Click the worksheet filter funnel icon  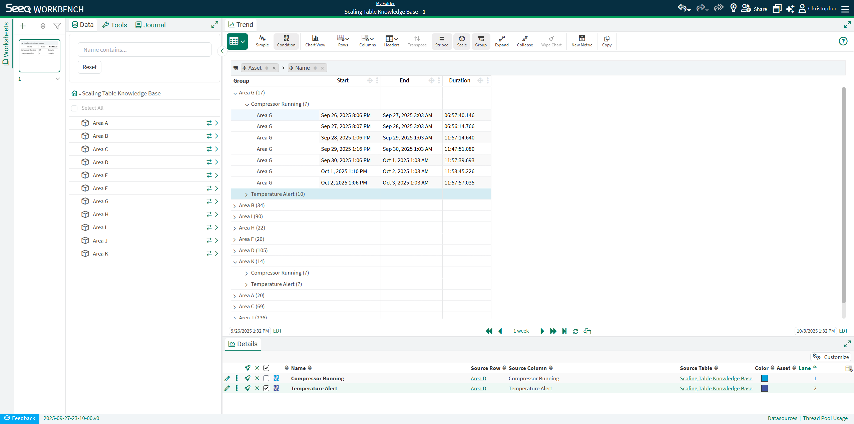[x=57, y=26]
